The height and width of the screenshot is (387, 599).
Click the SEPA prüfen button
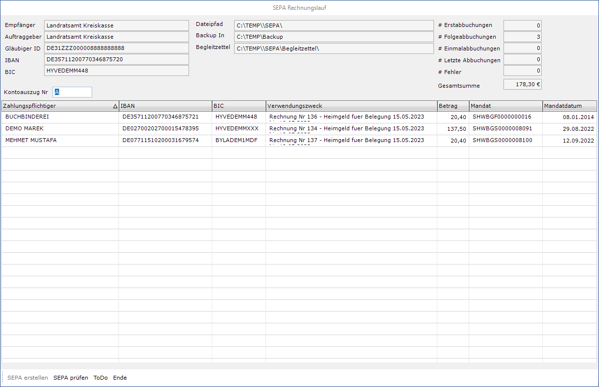point(71,378)
